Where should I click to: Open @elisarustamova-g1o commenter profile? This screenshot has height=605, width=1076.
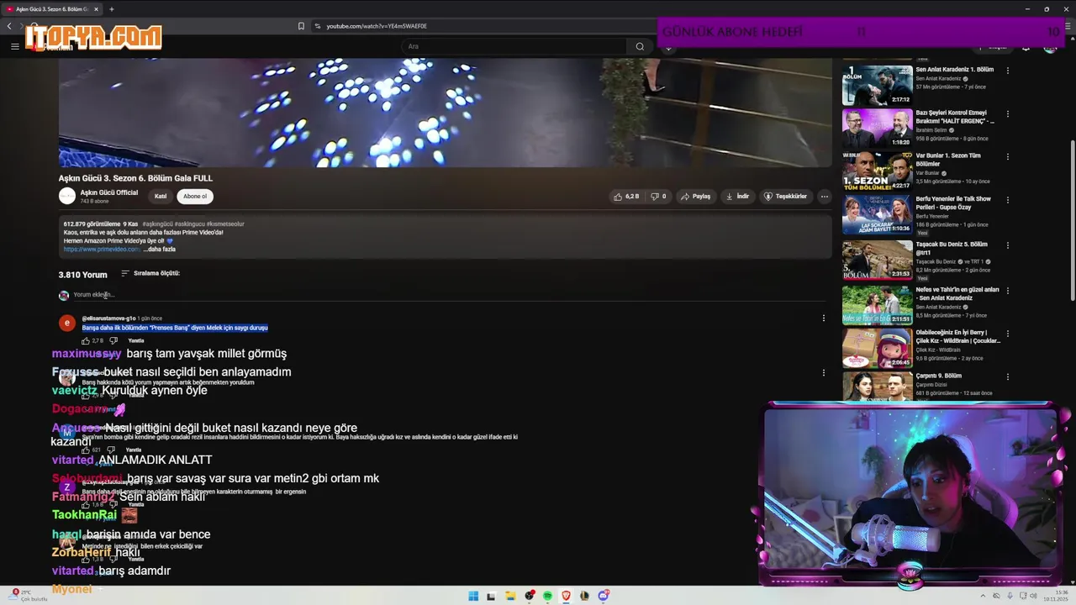(x=108, y=318)
